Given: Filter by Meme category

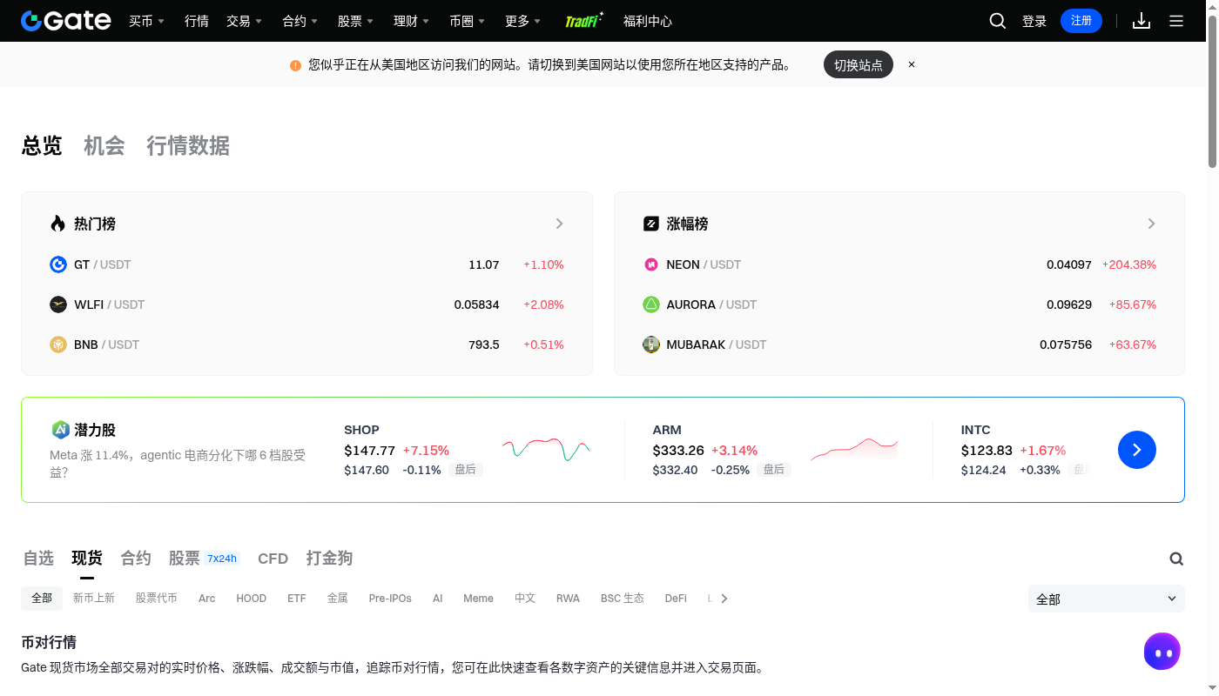Looking at the screenshot, I should click(x=478, y=599).
